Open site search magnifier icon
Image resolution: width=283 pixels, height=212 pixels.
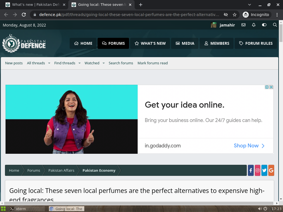[x=275, y=25]
